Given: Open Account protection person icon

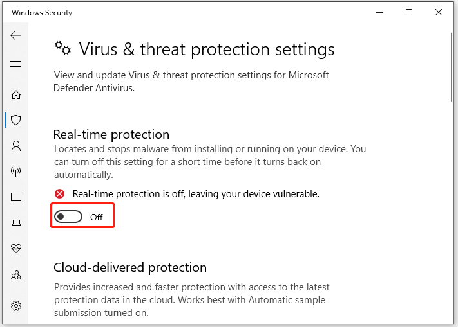Looking at the screenshot, I should [x=16, y=146].
